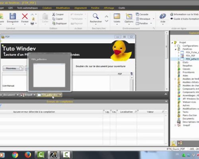Click the Fenêtre icon in the ribbon
The width and height of the screenshot is (199, 159).
point(137,23)
